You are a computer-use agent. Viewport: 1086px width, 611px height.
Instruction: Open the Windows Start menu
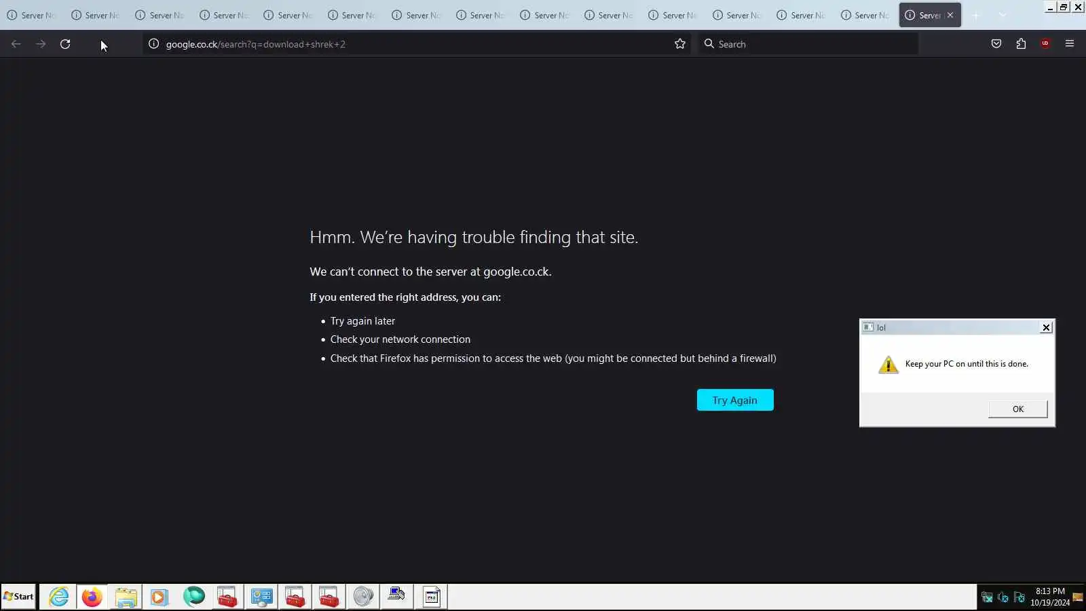(18, 597)
